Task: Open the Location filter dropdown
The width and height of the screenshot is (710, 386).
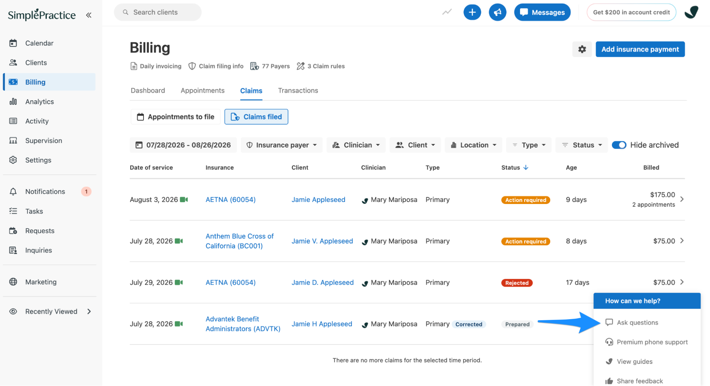Action: [473, 145]
